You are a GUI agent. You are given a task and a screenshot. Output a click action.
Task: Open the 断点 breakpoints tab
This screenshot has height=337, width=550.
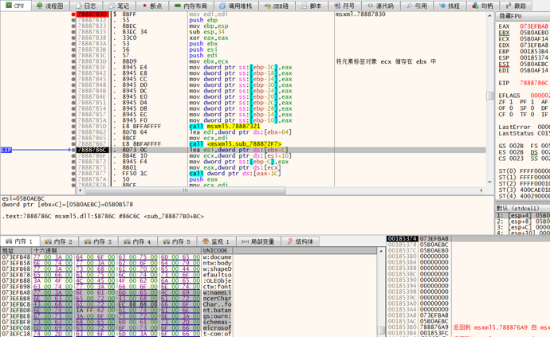(x=151, y=6)
